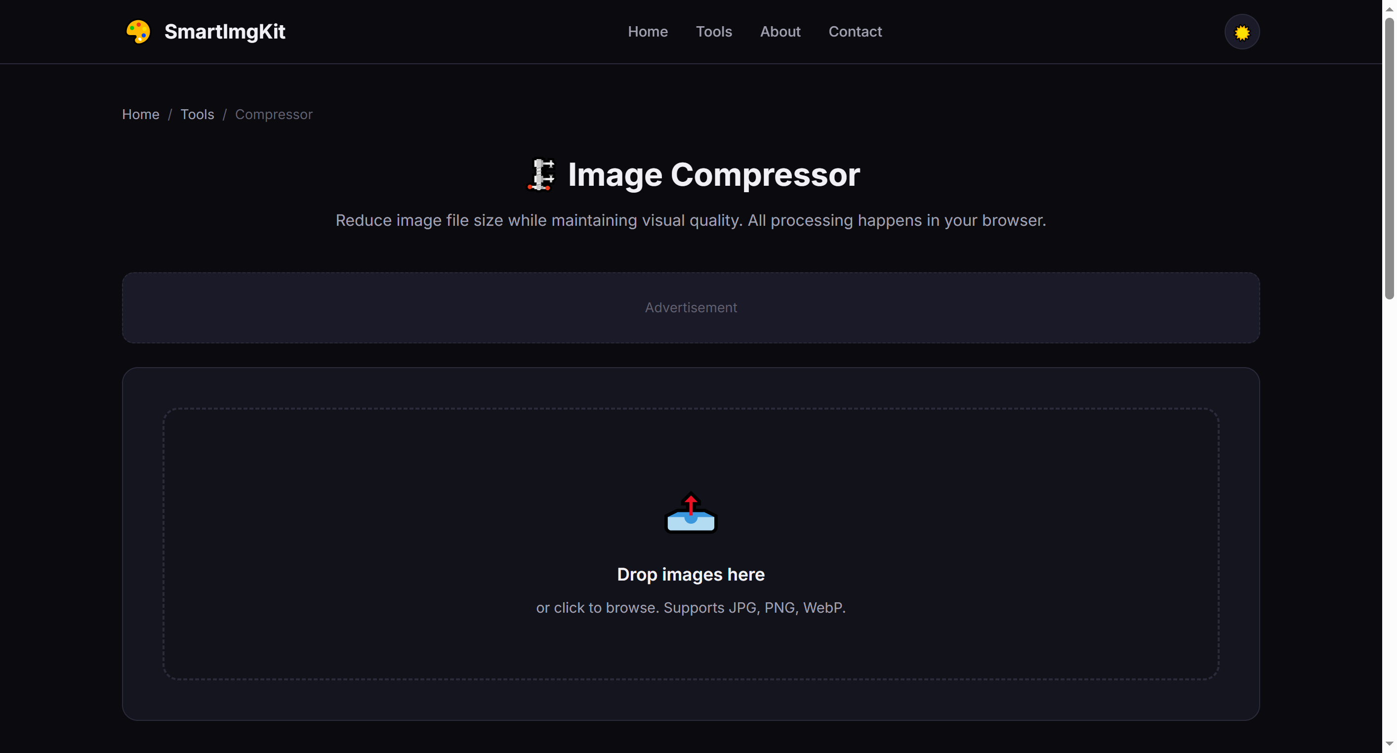Image resolution: width=1397 pixels, height=753 pixels.
Task: Open the About navigation menu item
Action: 780,32
